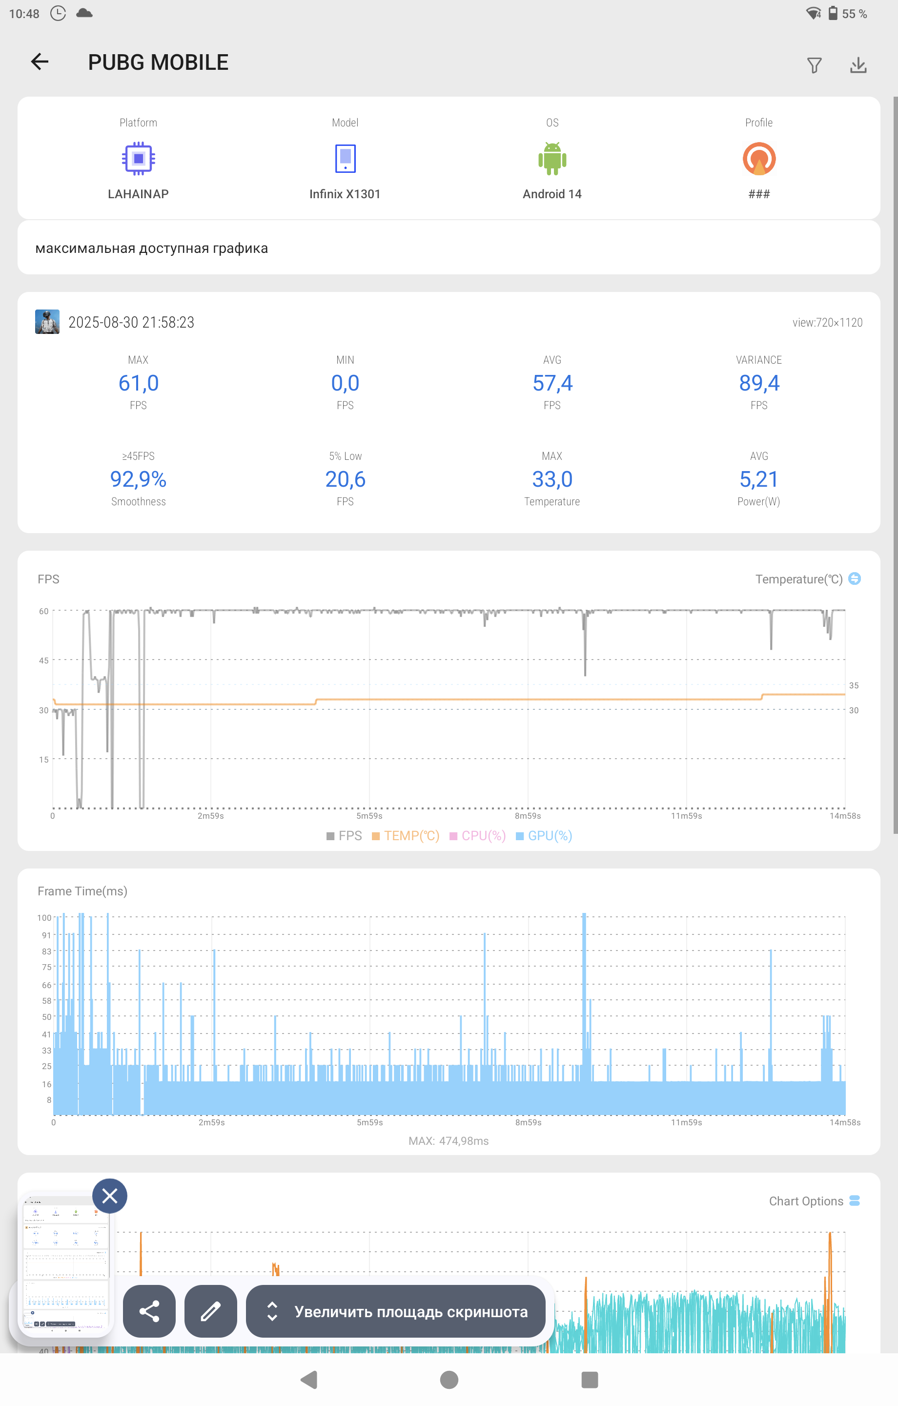Tap the VARIANCE 89,4 value

(x=759, y=383)
